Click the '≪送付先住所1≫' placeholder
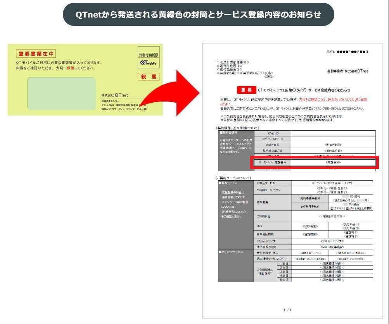389x324 pixels. 229,66
